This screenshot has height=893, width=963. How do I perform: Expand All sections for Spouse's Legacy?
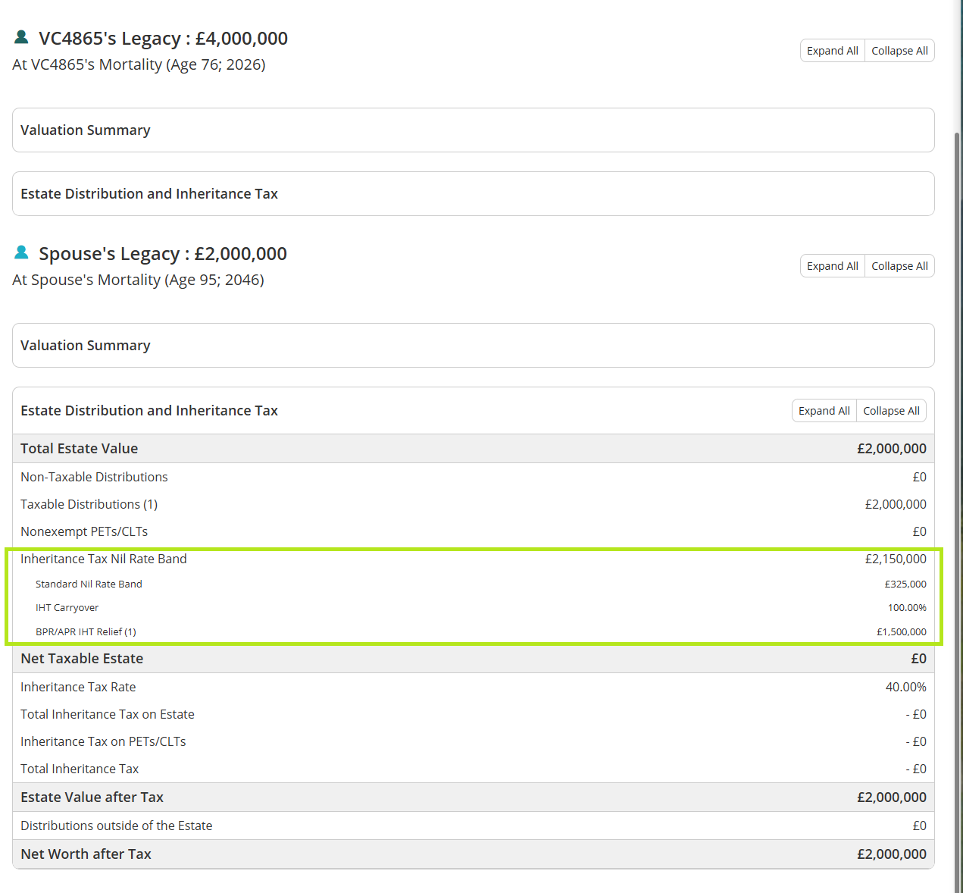832,266
